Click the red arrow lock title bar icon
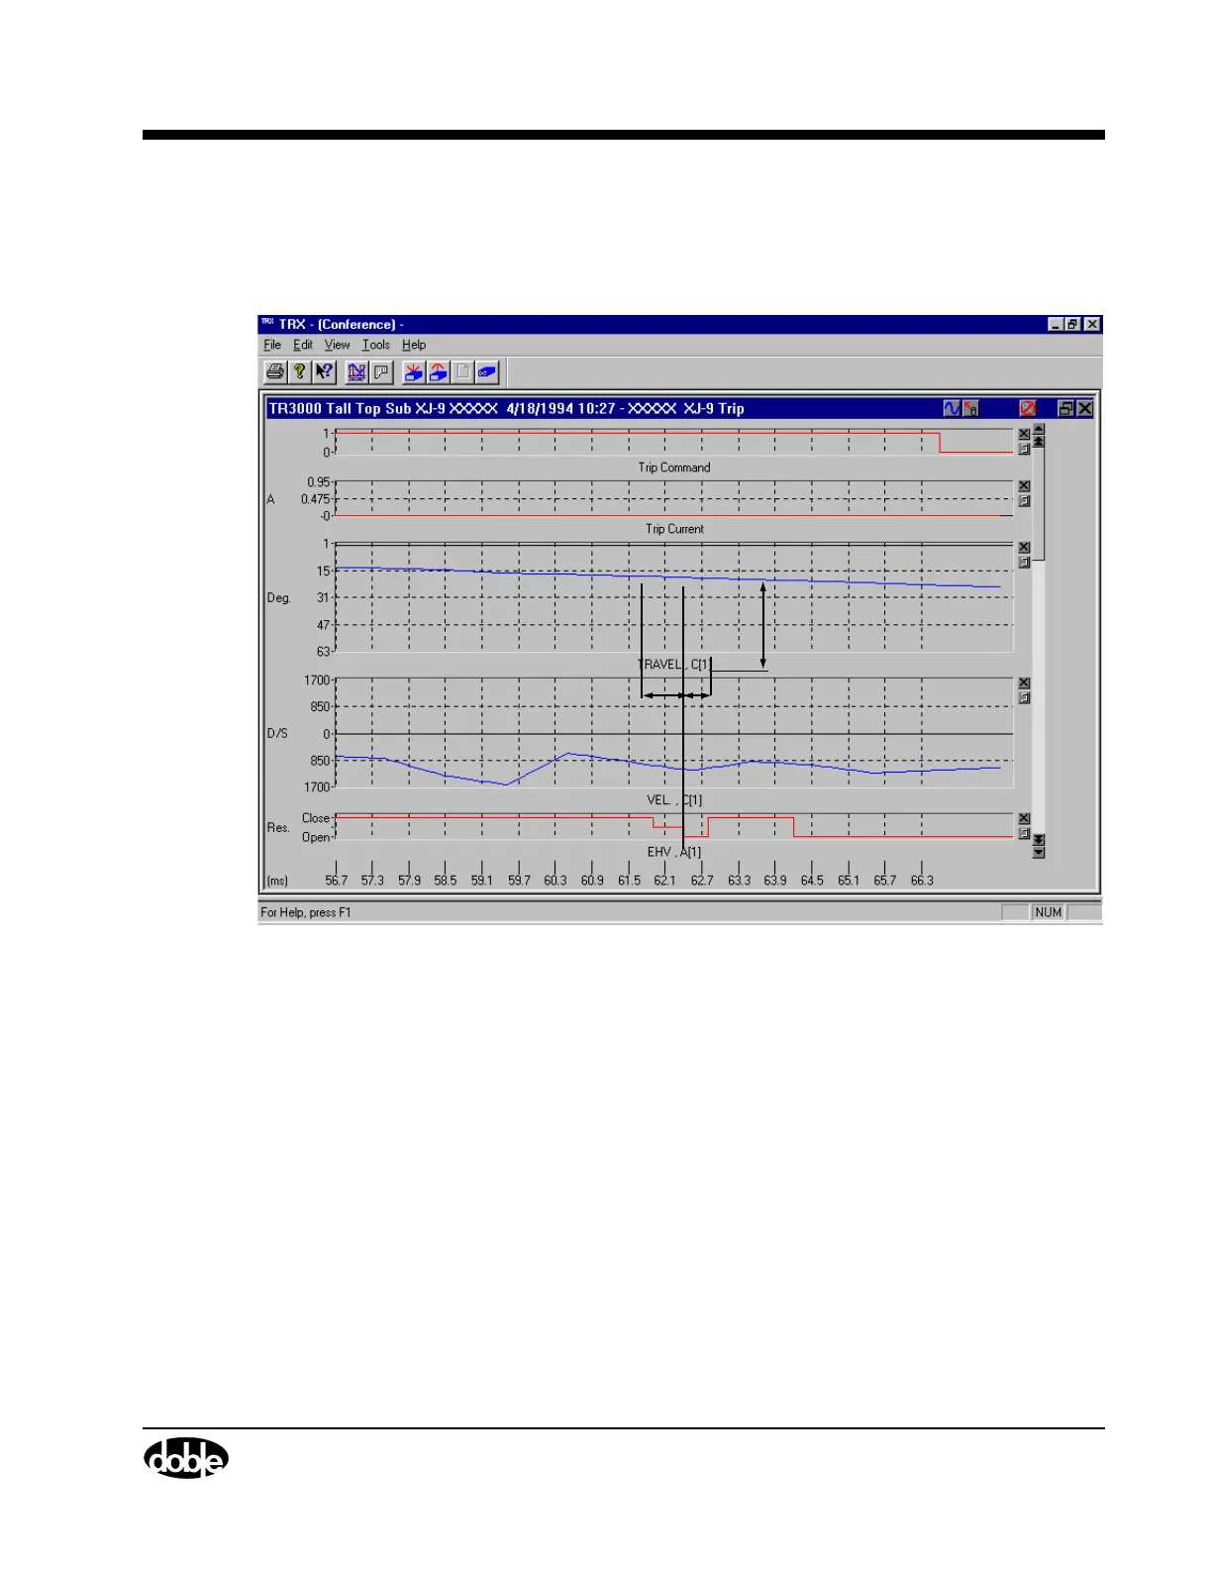 (970, 408)
